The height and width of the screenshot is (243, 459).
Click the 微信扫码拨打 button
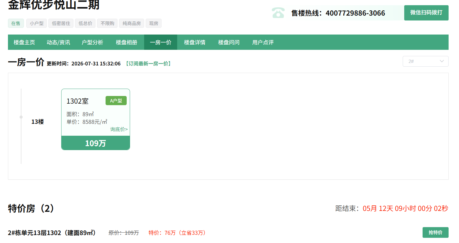(x=426, y=13)
